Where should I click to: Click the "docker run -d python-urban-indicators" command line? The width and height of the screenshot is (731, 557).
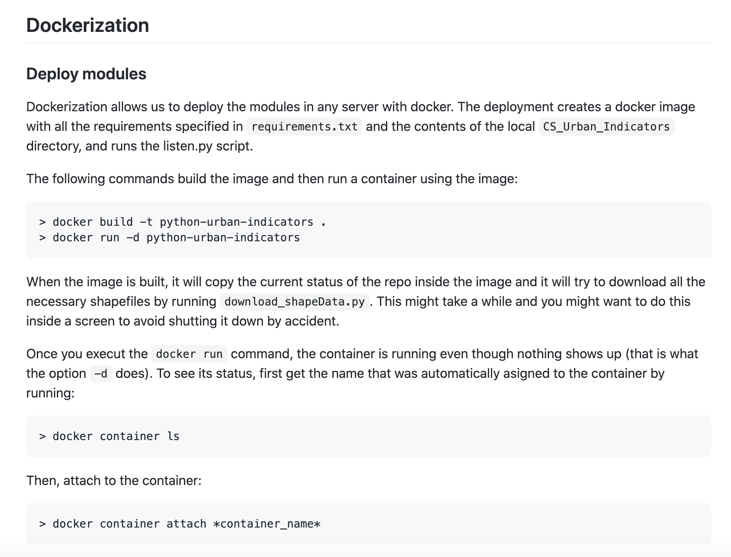[170, 238]
